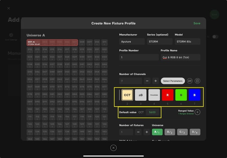Image resolution: width=227 pixels, height=158 pixels.
Task: Select the red R channel tile
Action: (x=168, y=95)
